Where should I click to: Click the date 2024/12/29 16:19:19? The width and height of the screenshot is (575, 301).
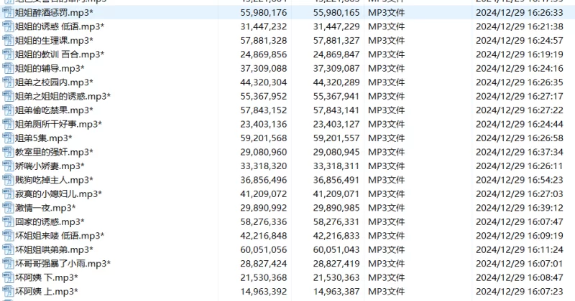click(x=519, y=54)
